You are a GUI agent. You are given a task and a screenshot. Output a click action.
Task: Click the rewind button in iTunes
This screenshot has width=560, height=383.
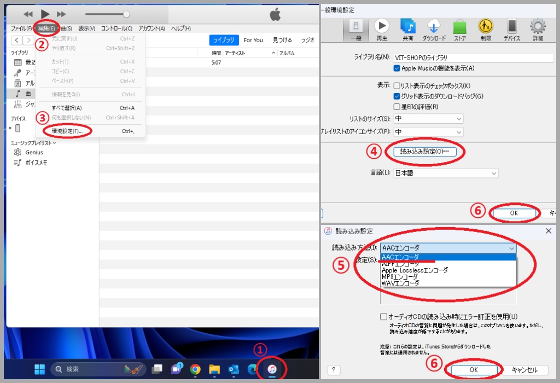(x=28, y=14)
